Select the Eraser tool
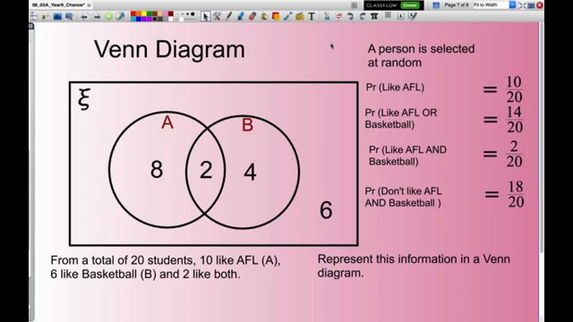 [x=252, y=16]
